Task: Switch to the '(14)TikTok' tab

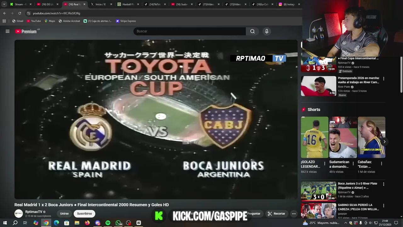Action: [155, 4]
